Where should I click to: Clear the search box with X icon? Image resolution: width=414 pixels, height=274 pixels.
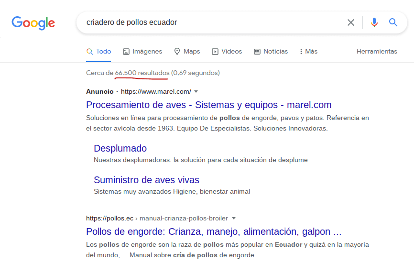[x=350, y=22]
